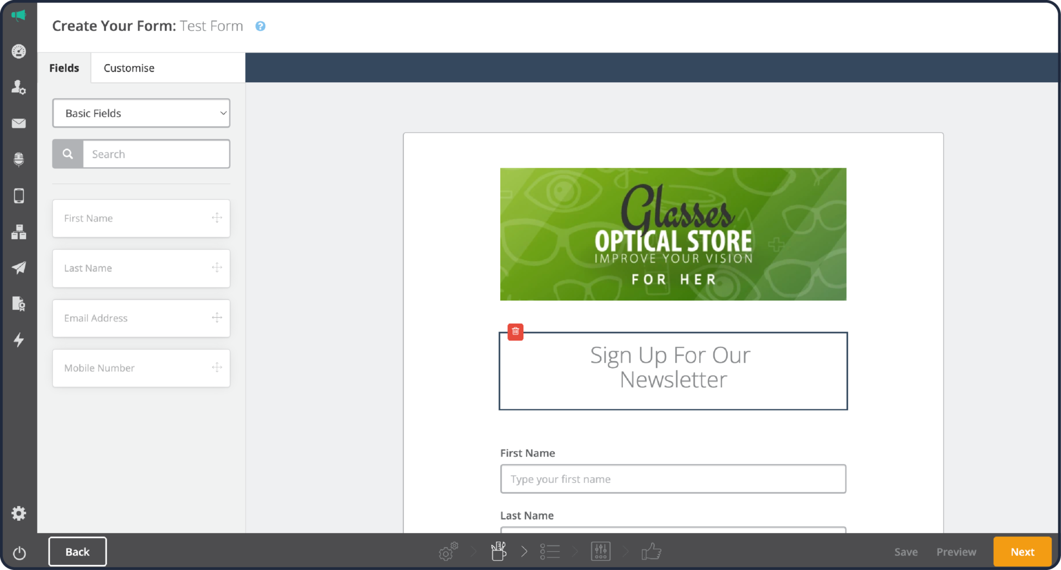Select the thumbs-up finish step icon

pos(652,551)
